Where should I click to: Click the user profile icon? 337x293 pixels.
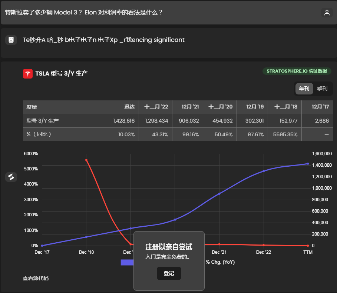pos(327,13)
